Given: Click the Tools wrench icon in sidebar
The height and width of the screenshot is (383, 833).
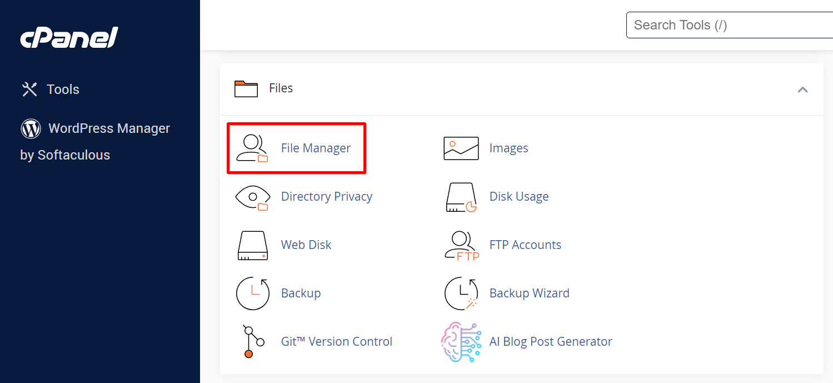Looking at the screenshot, I should 29,89.
